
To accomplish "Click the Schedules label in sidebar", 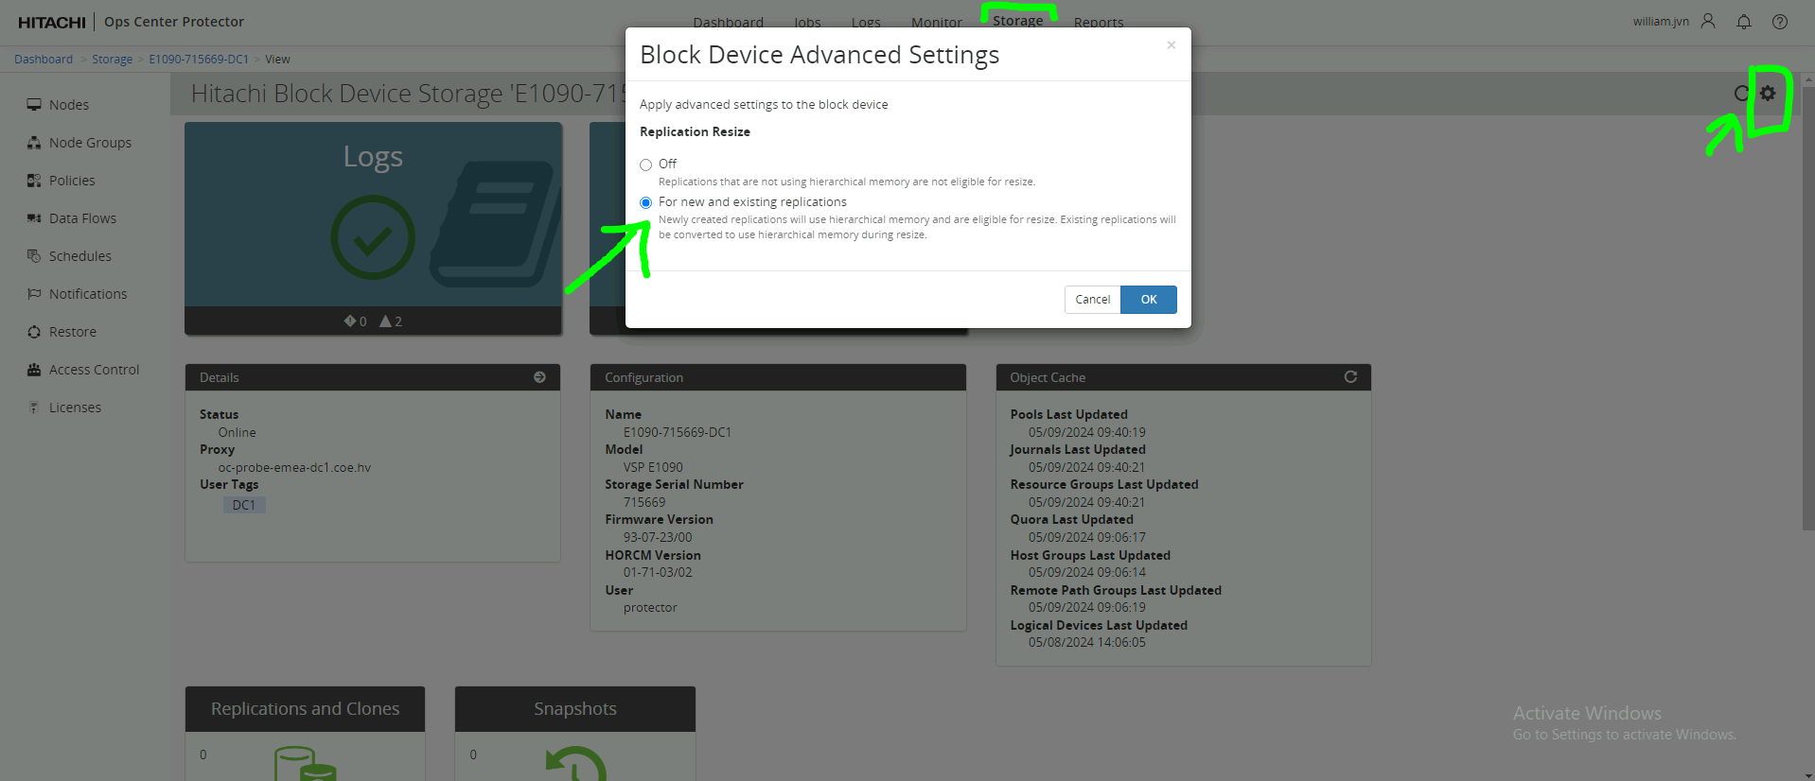I will click(x=80, y=256).
